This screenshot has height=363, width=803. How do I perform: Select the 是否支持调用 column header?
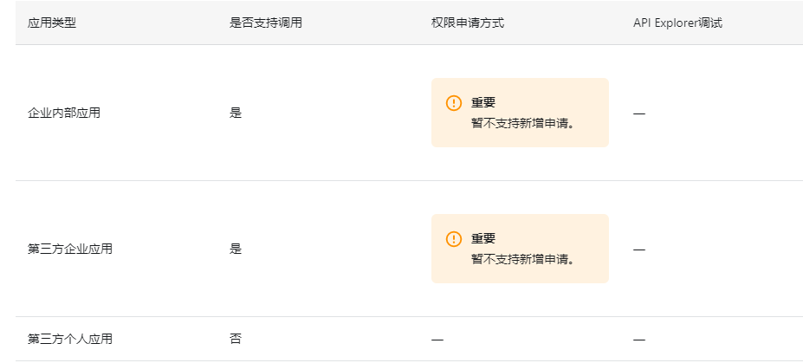point(266,23)
